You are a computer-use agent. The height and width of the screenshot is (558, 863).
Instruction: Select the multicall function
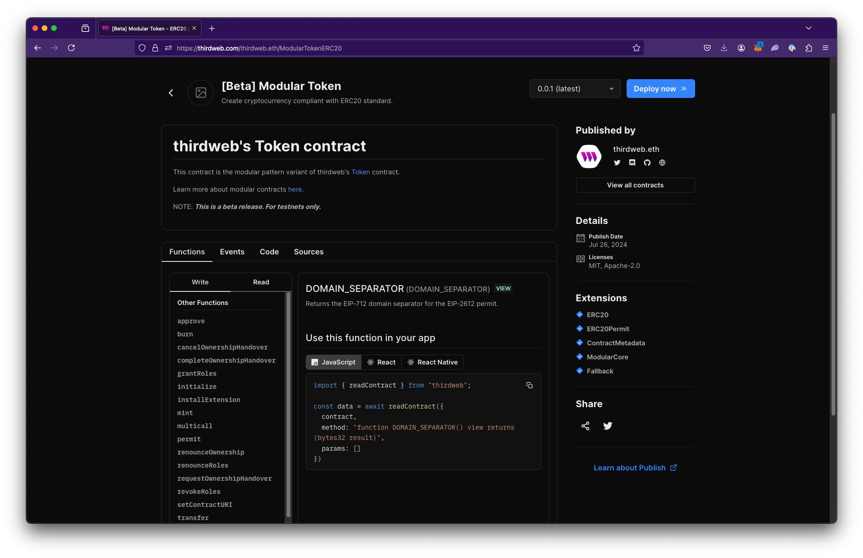[x=195, y=426]
